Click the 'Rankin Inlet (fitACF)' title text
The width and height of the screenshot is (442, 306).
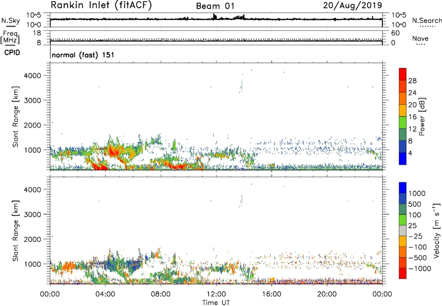pos(101,6)
